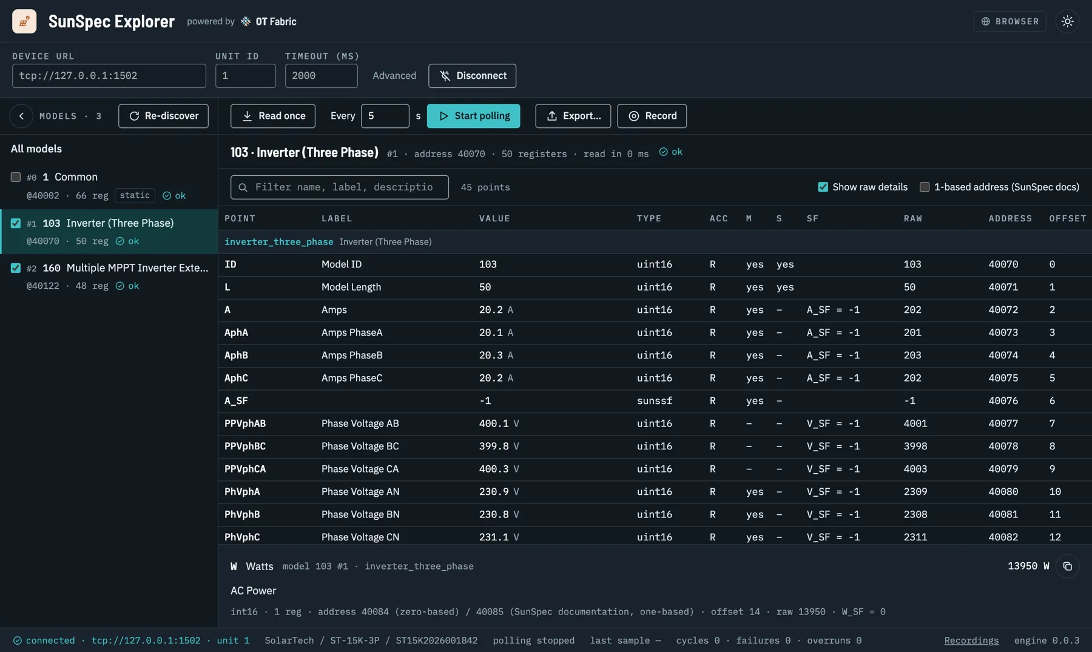Click the polling interval seconds field
Image resolution: width=1092 pixels, height=652 pixels.
(385, 116)
